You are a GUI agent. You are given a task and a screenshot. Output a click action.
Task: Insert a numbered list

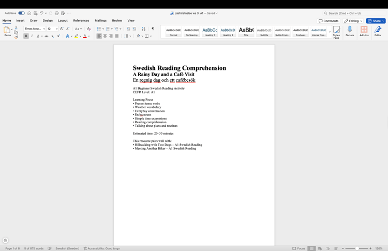click(108, 28)
